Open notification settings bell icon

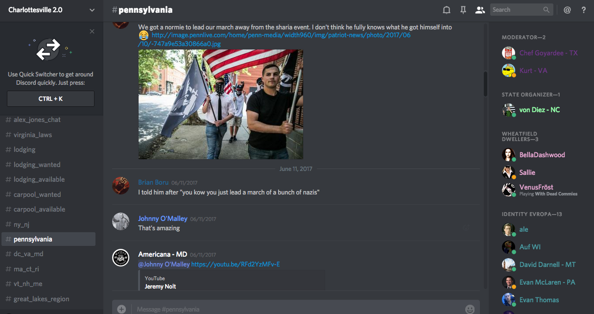click(x=447, y=10)
